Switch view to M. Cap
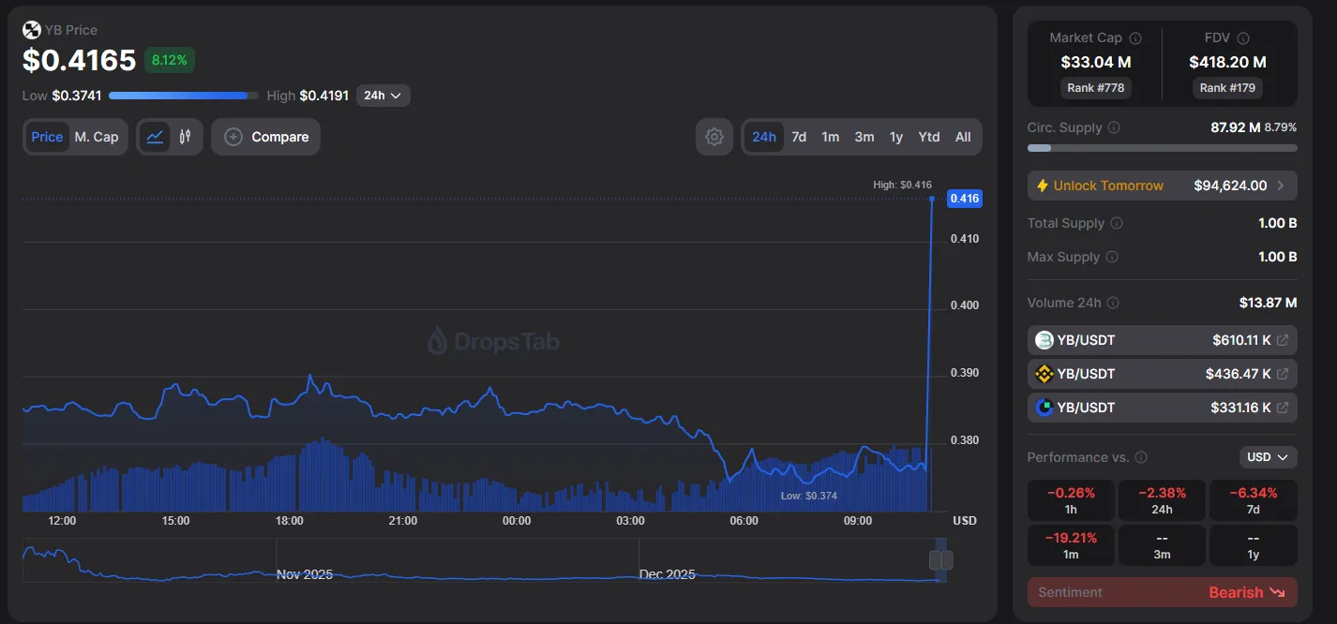This screenshot has height=624, width=1337. (96, 136)
